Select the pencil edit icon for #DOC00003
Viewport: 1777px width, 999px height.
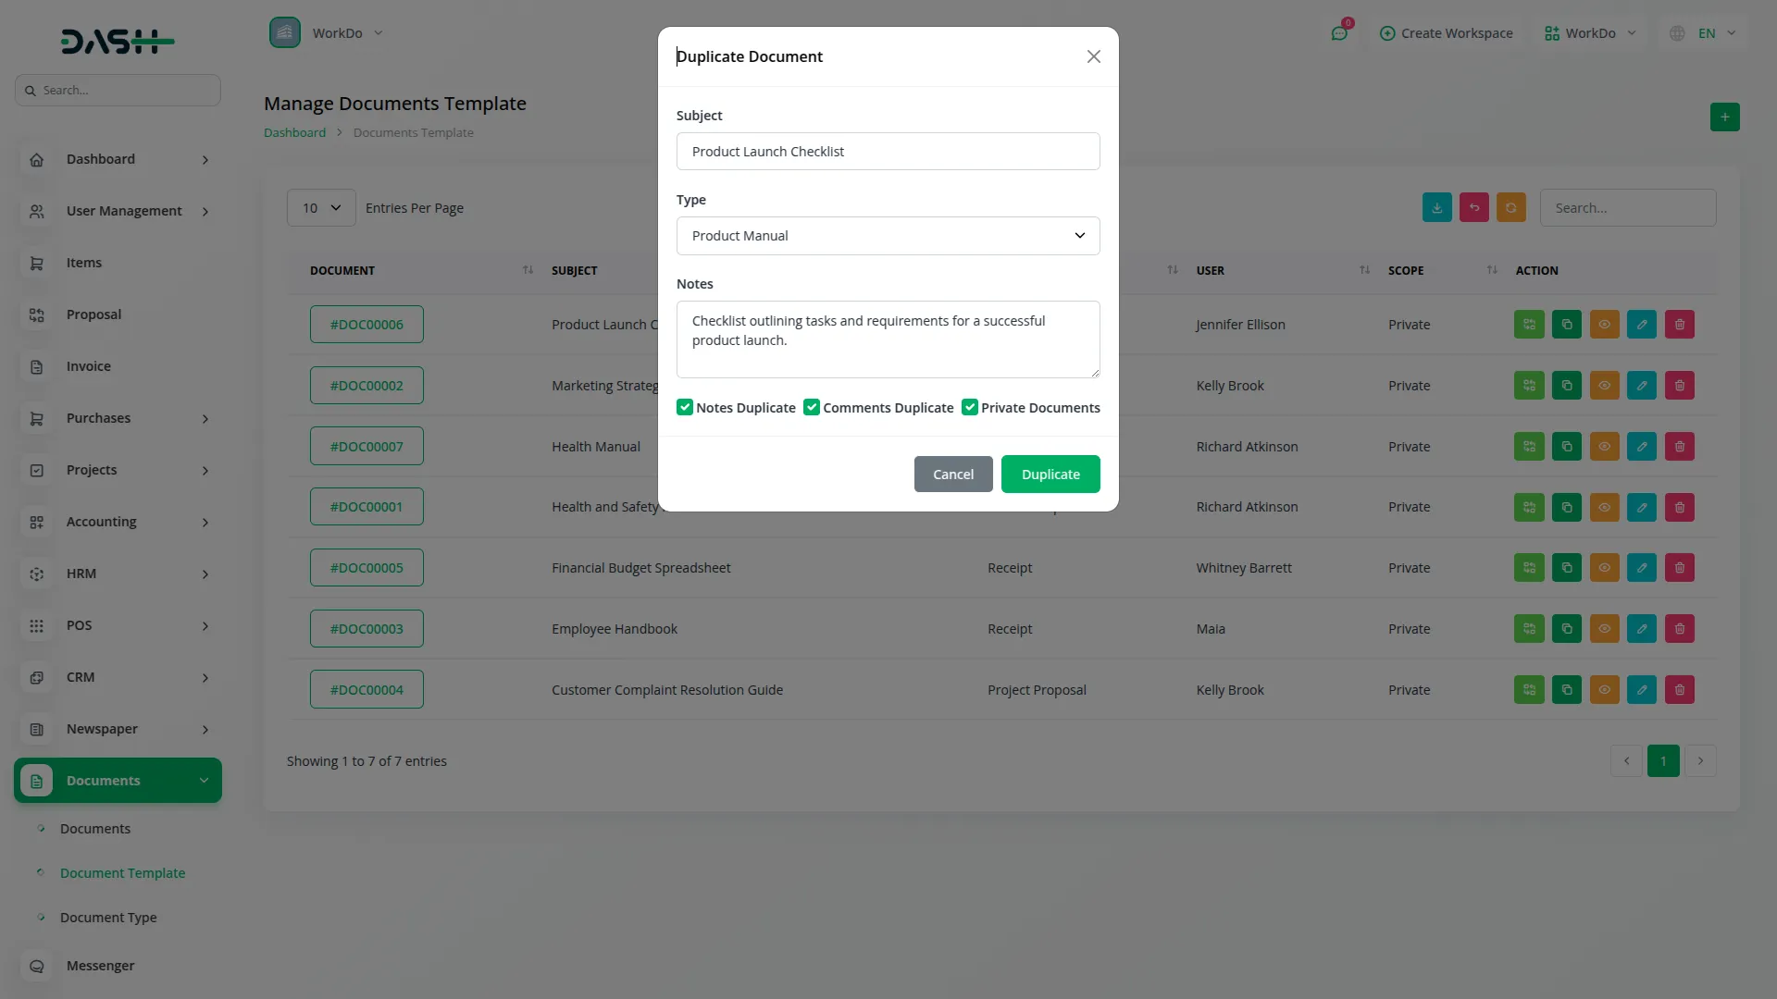[x=1642, y=628]
